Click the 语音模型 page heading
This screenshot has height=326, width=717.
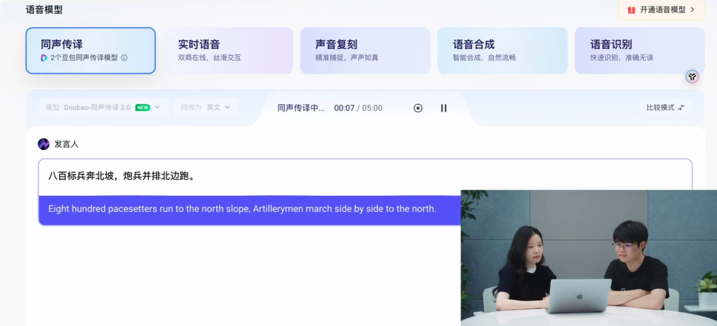click(44, 9)
